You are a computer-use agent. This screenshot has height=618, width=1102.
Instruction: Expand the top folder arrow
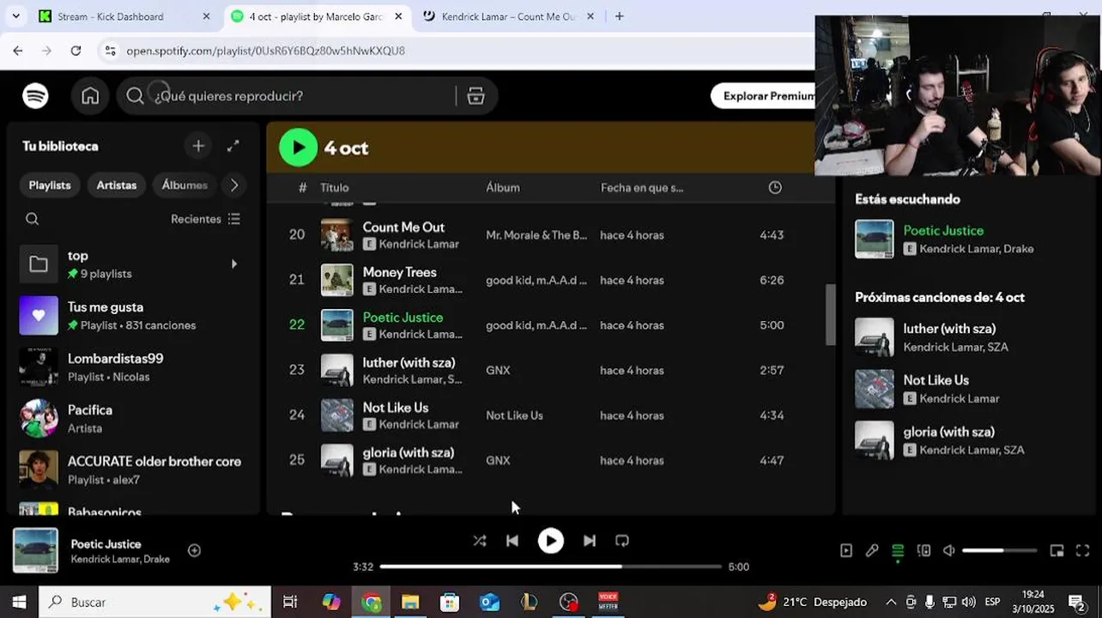click(233, 264)
